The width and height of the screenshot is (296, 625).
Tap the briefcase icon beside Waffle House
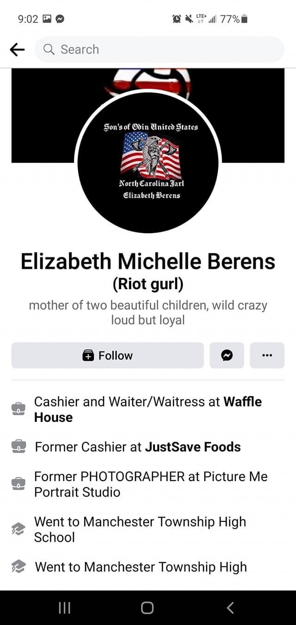tap(18, 409)
